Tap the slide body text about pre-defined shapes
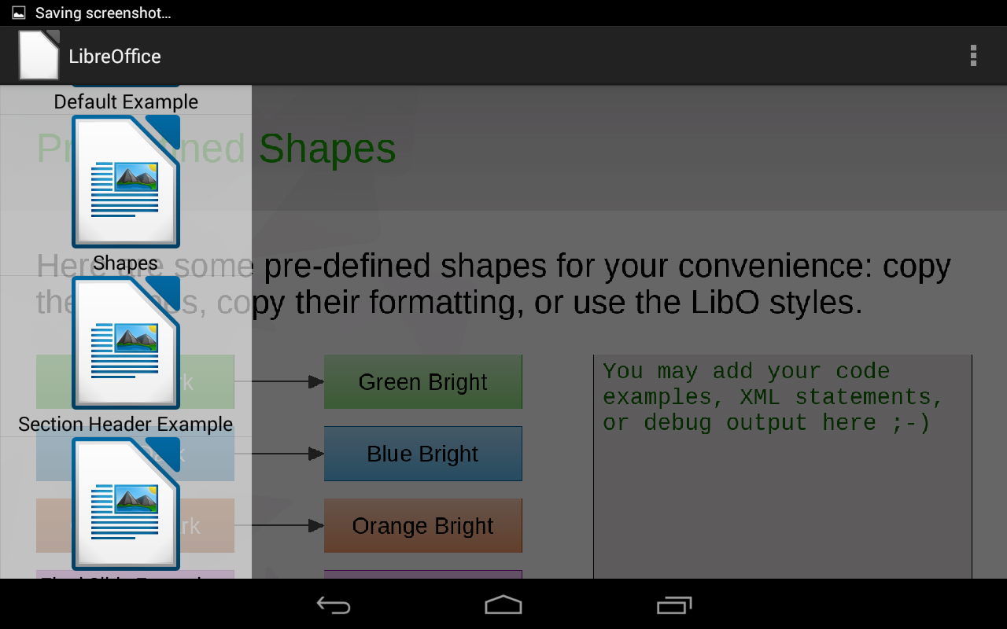 (x=494, y=284)
